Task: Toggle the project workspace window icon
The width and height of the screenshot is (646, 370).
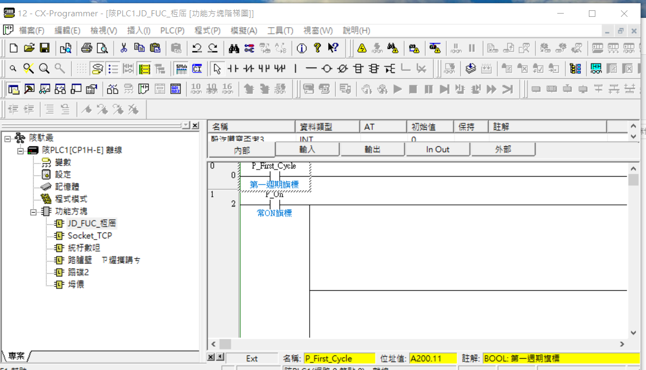Action: pos(14,89)
